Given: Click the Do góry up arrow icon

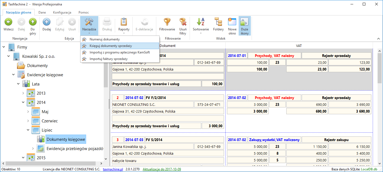Looking at the screenshot, I should click(x=33, y=22).
